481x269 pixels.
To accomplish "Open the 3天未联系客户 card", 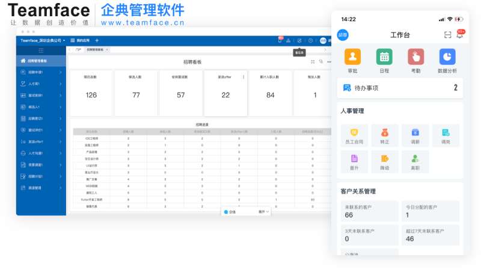I will tap(370, 235).
